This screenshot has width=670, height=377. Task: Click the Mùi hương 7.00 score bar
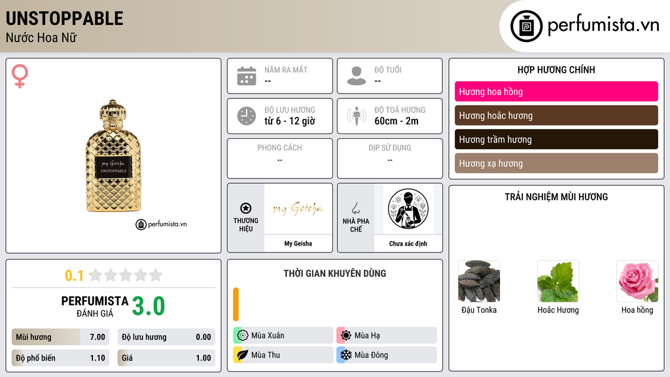click(x=60, y=337)
